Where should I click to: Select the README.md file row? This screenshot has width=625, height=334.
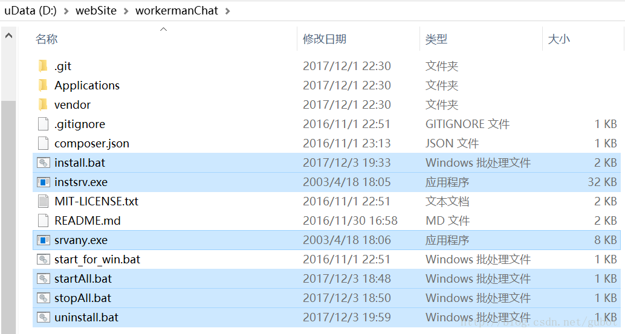[326, 220]
